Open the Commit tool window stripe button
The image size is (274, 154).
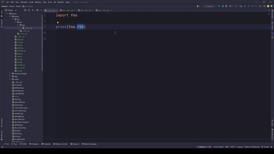click(x=2, y=24)
